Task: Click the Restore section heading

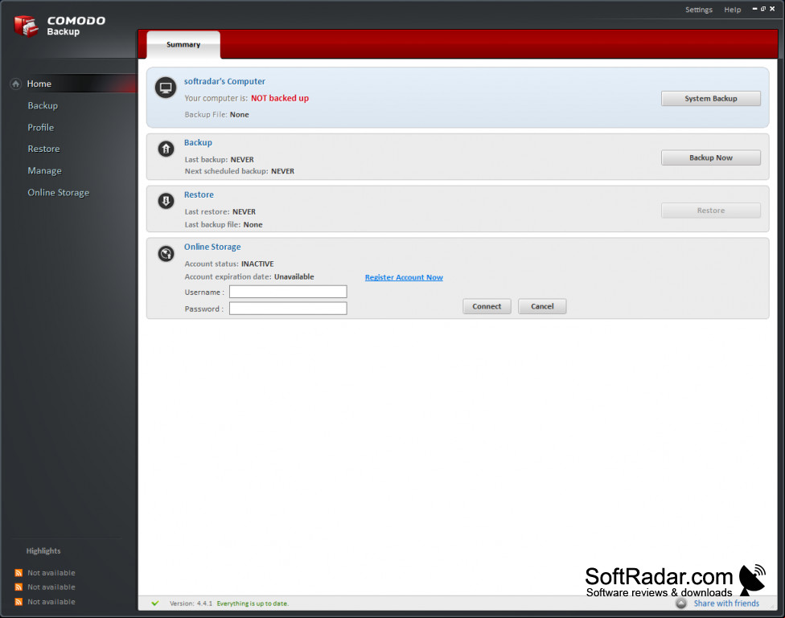Action: [199, 194]
